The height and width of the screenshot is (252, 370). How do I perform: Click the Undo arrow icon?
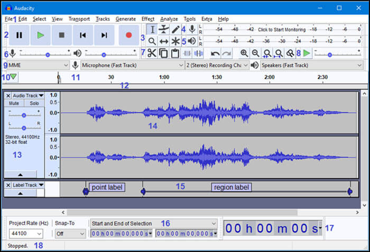click(x=215, y=53)
